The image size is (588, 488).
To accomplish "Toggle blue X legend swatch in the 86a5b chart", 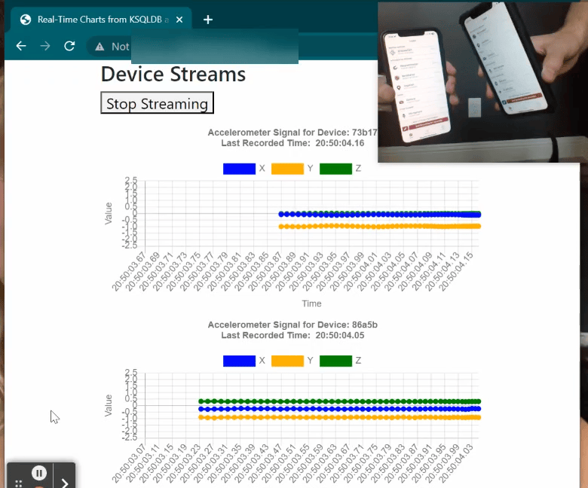I will pos(239,361).
